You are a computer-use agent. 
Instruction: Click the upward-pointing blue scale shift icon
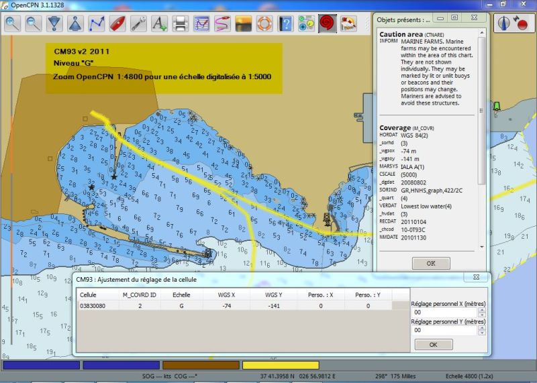[x=75, y=23]
